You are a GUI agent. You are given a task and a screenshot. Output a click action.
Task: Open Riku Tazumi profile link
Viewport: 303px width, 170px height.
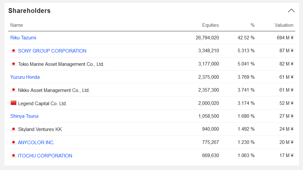tap(23, 38)
